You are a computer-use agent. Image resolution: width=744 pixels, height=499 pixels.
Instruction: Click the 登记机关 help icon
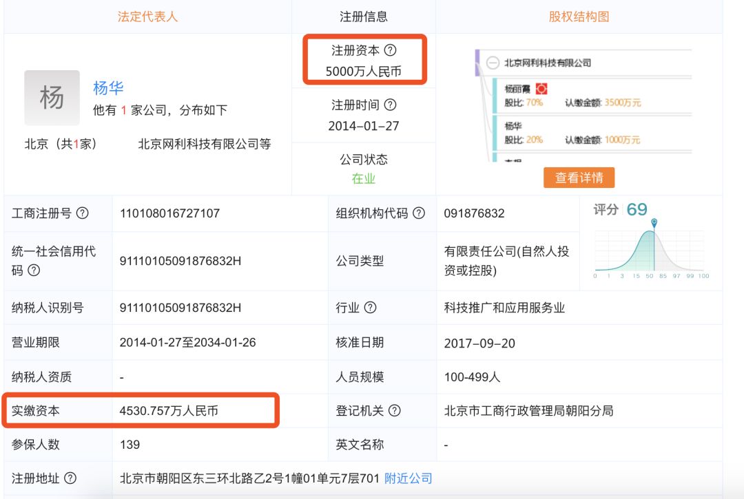pyautogui.click(x=394, y=412)
